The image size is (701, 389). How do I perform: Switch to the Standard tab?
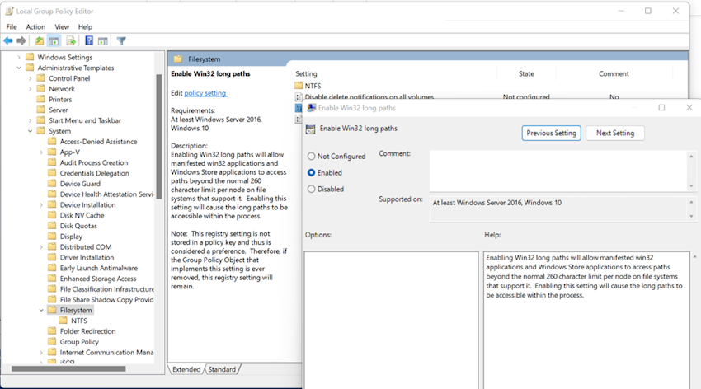pos(221,369)
